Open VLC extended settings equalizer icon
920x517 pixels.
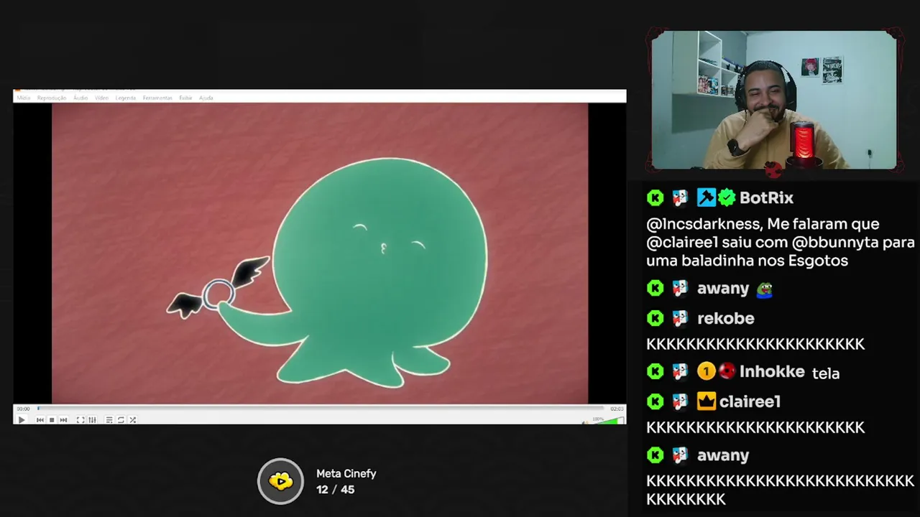point(92,420)
